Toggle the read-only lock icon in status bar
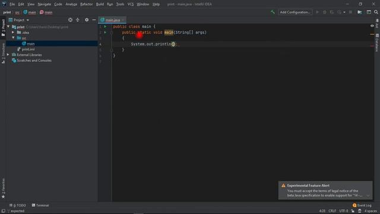This screenshot has width=380, height=214. 353,211
